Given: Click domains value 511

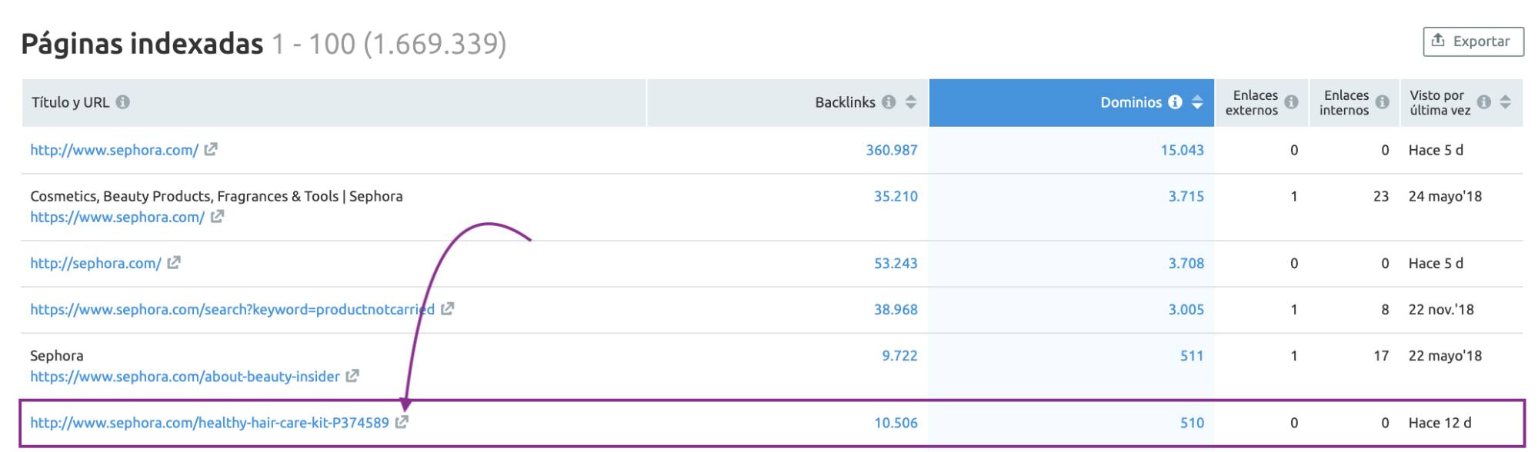Looking at the screenshot, I should click(x=1192, y=355).
